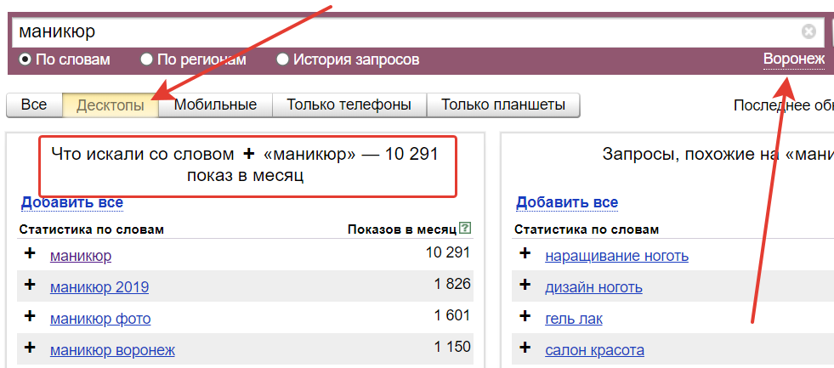834x368 pixels.
Task: Open the гель лак query link
Action: click(574, 319)
